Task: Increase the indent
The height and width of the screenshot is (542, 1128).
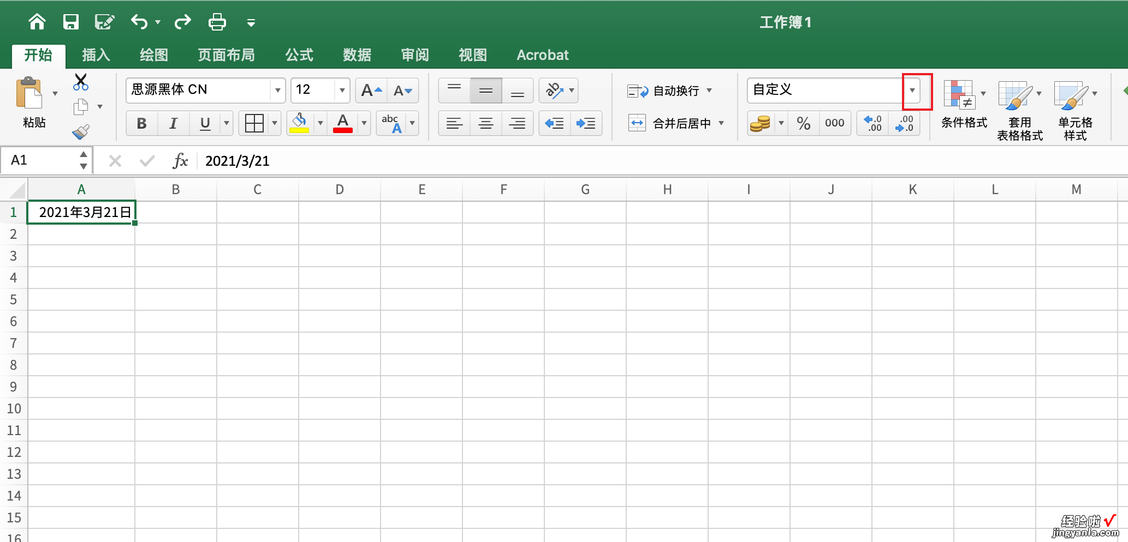Action: 586,123
